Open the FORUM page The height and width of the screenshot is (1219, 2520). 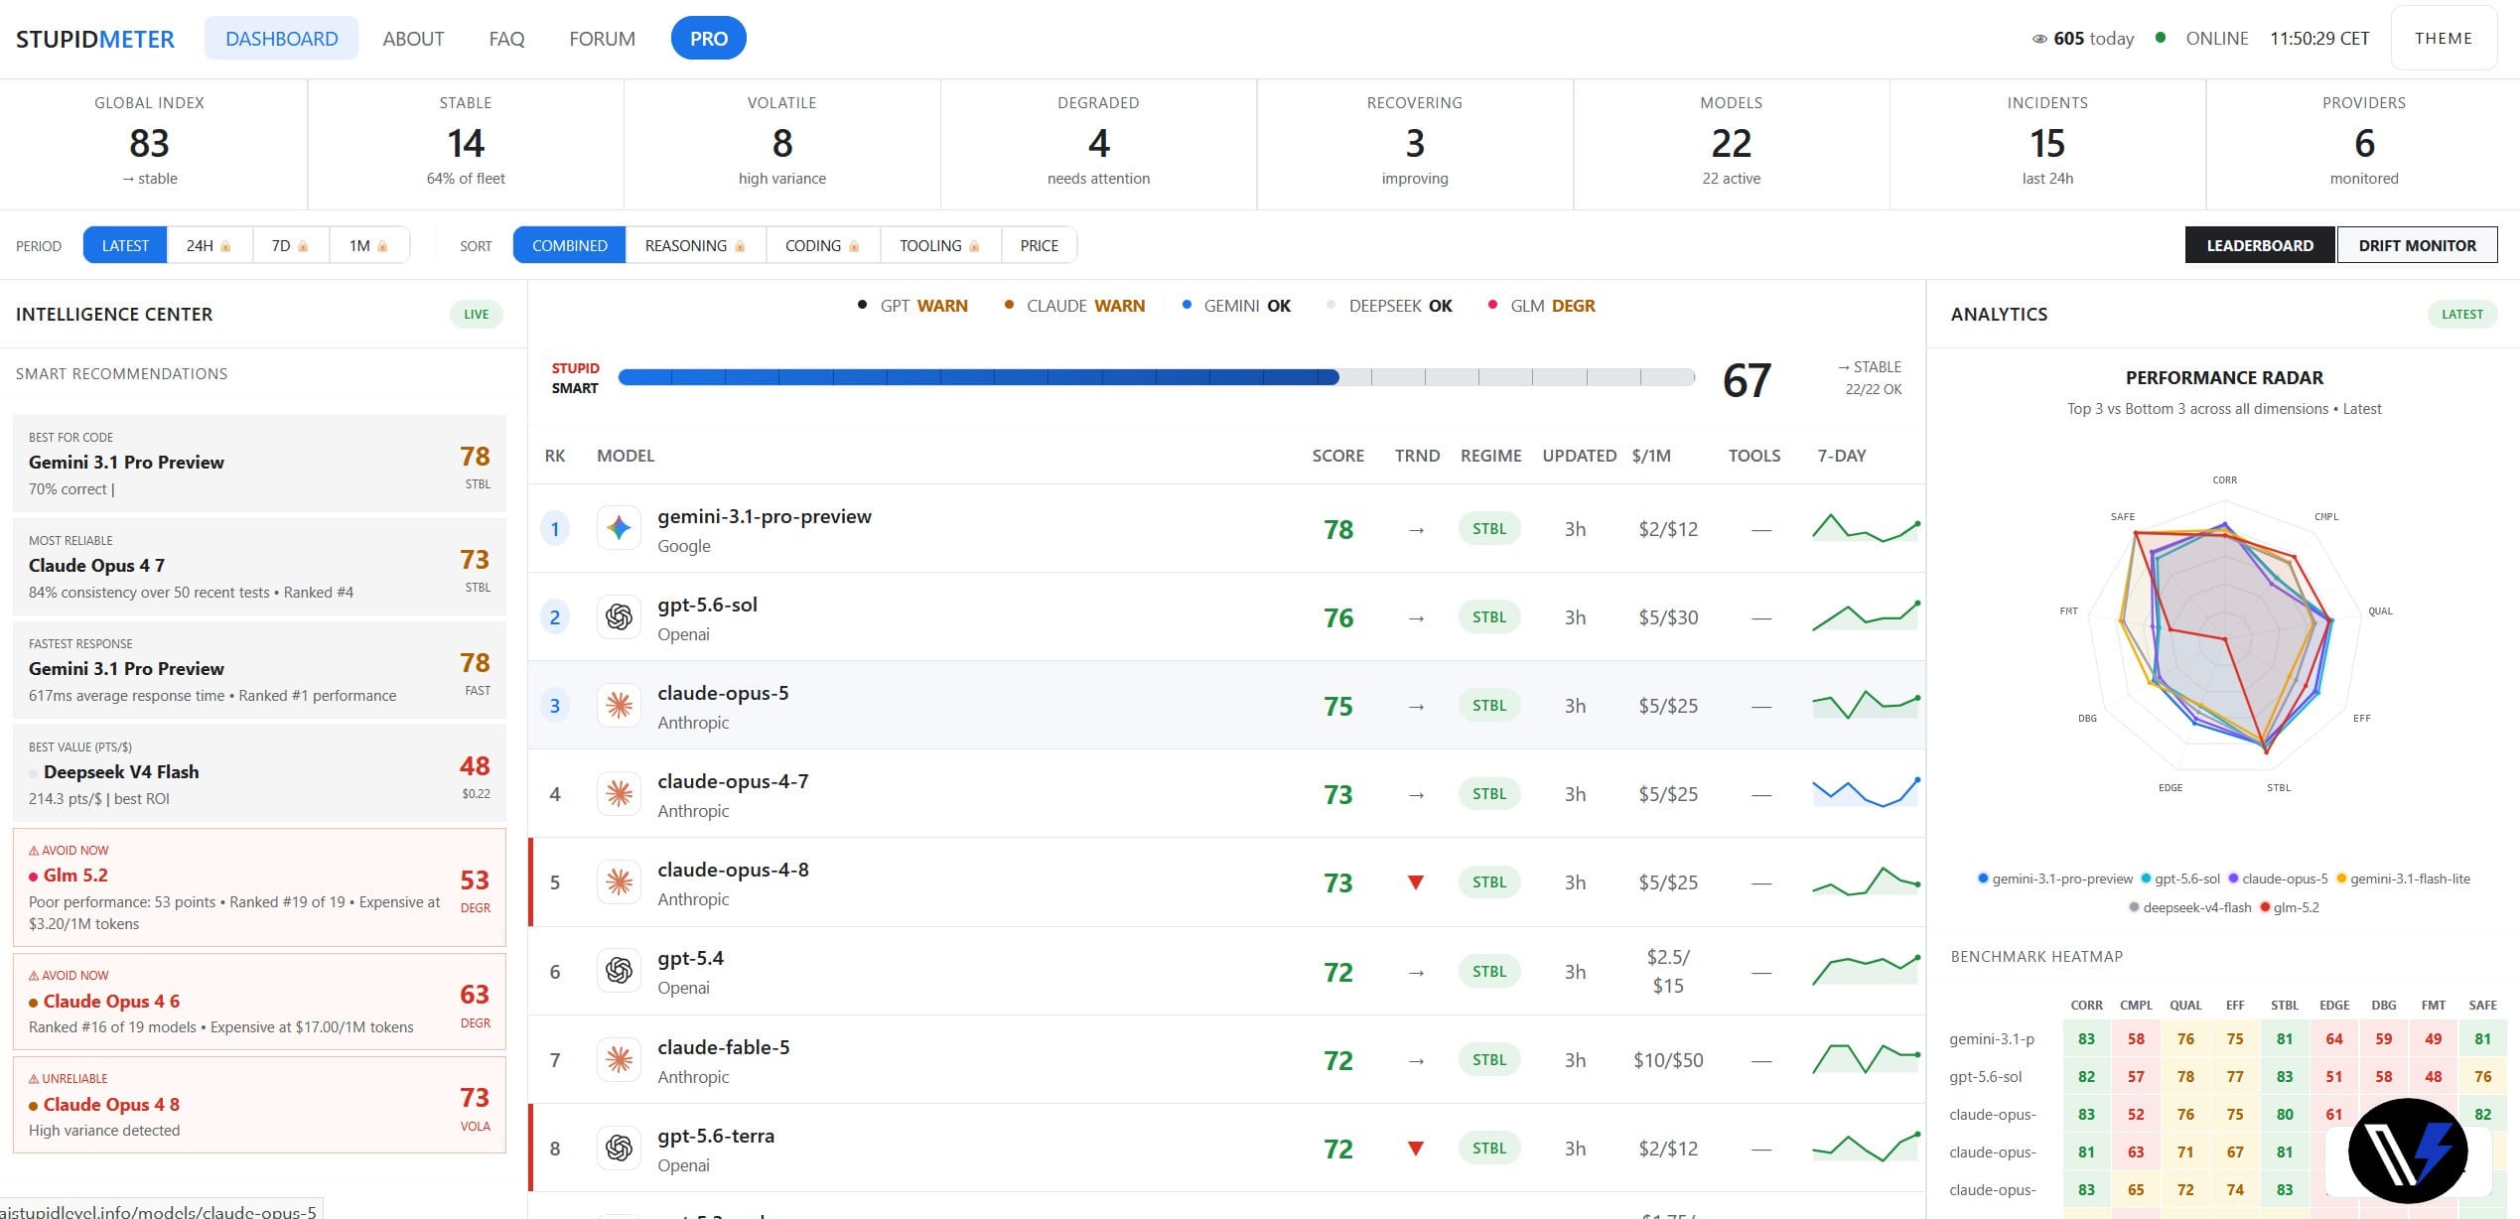[602, 39]
